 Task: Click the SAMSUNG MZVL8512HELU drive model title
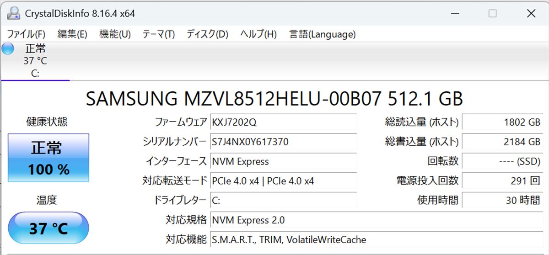[x=274, y=98]
